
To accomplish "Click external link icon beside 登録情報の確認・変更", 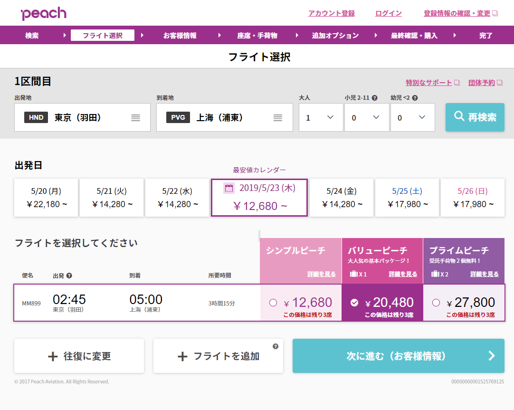I will (495, 13).
